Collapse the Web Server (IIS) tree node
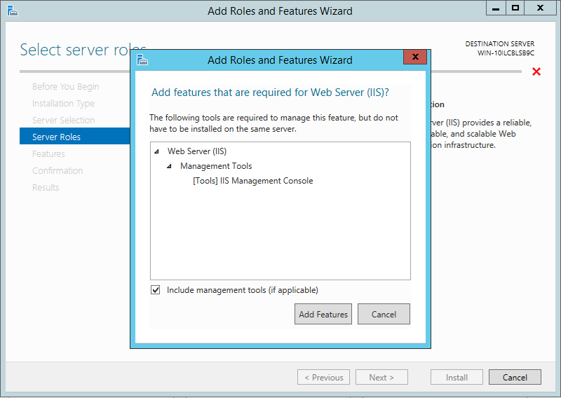The image size is (561, 398). (156, 151)
